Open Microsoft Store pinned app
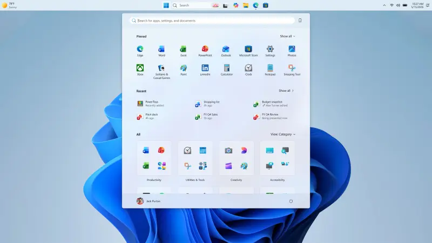This screenshot has width=432, height=243. point(248,51)
